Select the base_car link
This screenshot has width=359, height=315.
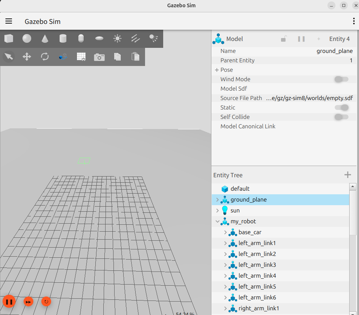coord(280,232)
